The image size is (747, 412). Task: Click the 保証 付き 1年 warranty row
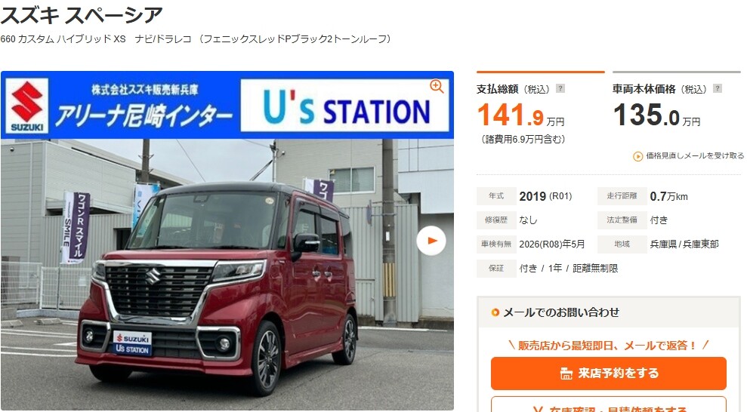[548, 269]
